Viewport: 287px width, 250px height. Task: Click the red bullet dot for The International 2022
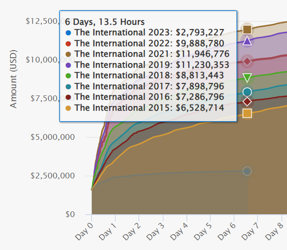[x=68, y=44]
